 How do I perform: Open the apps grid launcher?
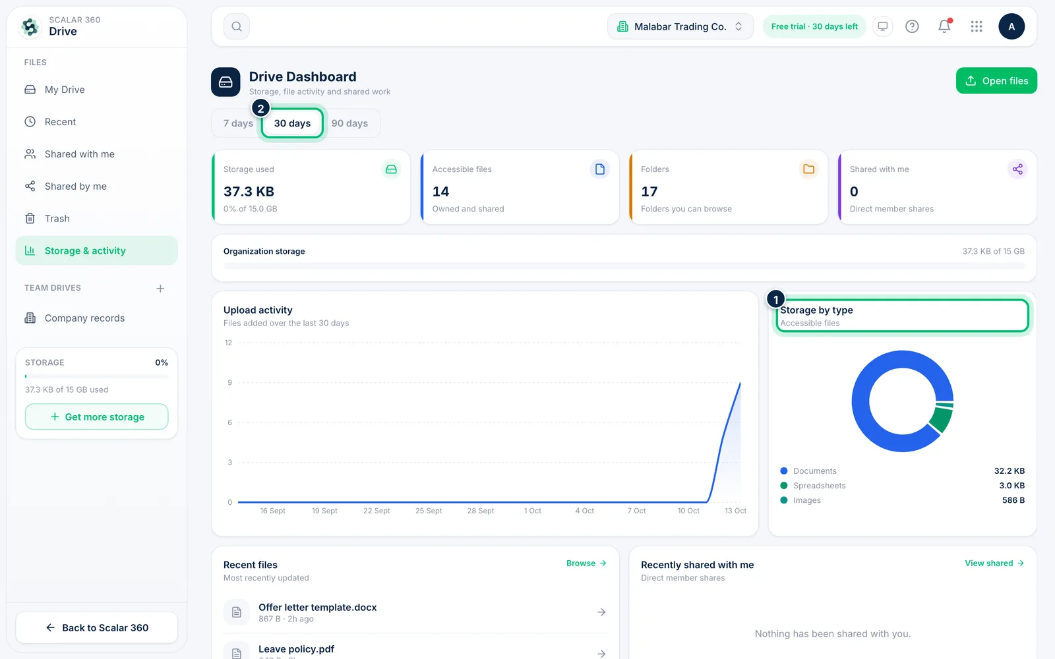coord(977,26)
